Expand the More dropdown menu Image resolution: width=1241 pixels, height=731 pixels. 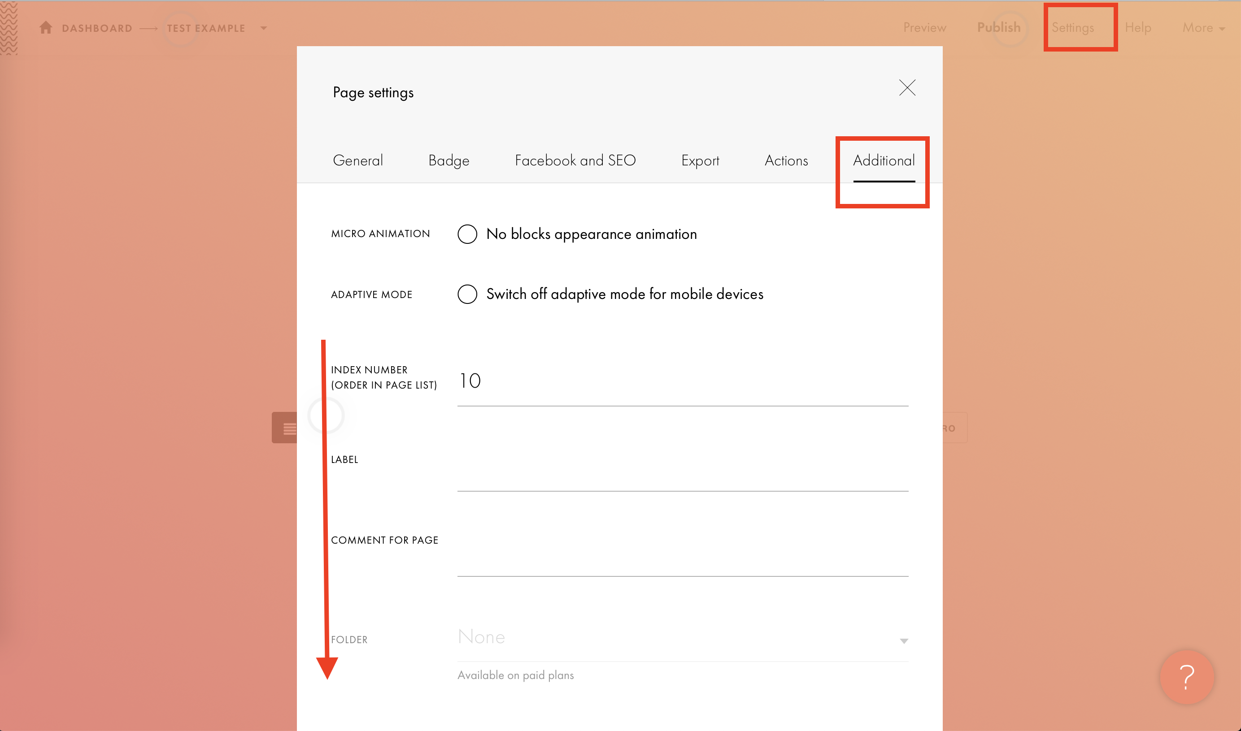point(1203,28)
